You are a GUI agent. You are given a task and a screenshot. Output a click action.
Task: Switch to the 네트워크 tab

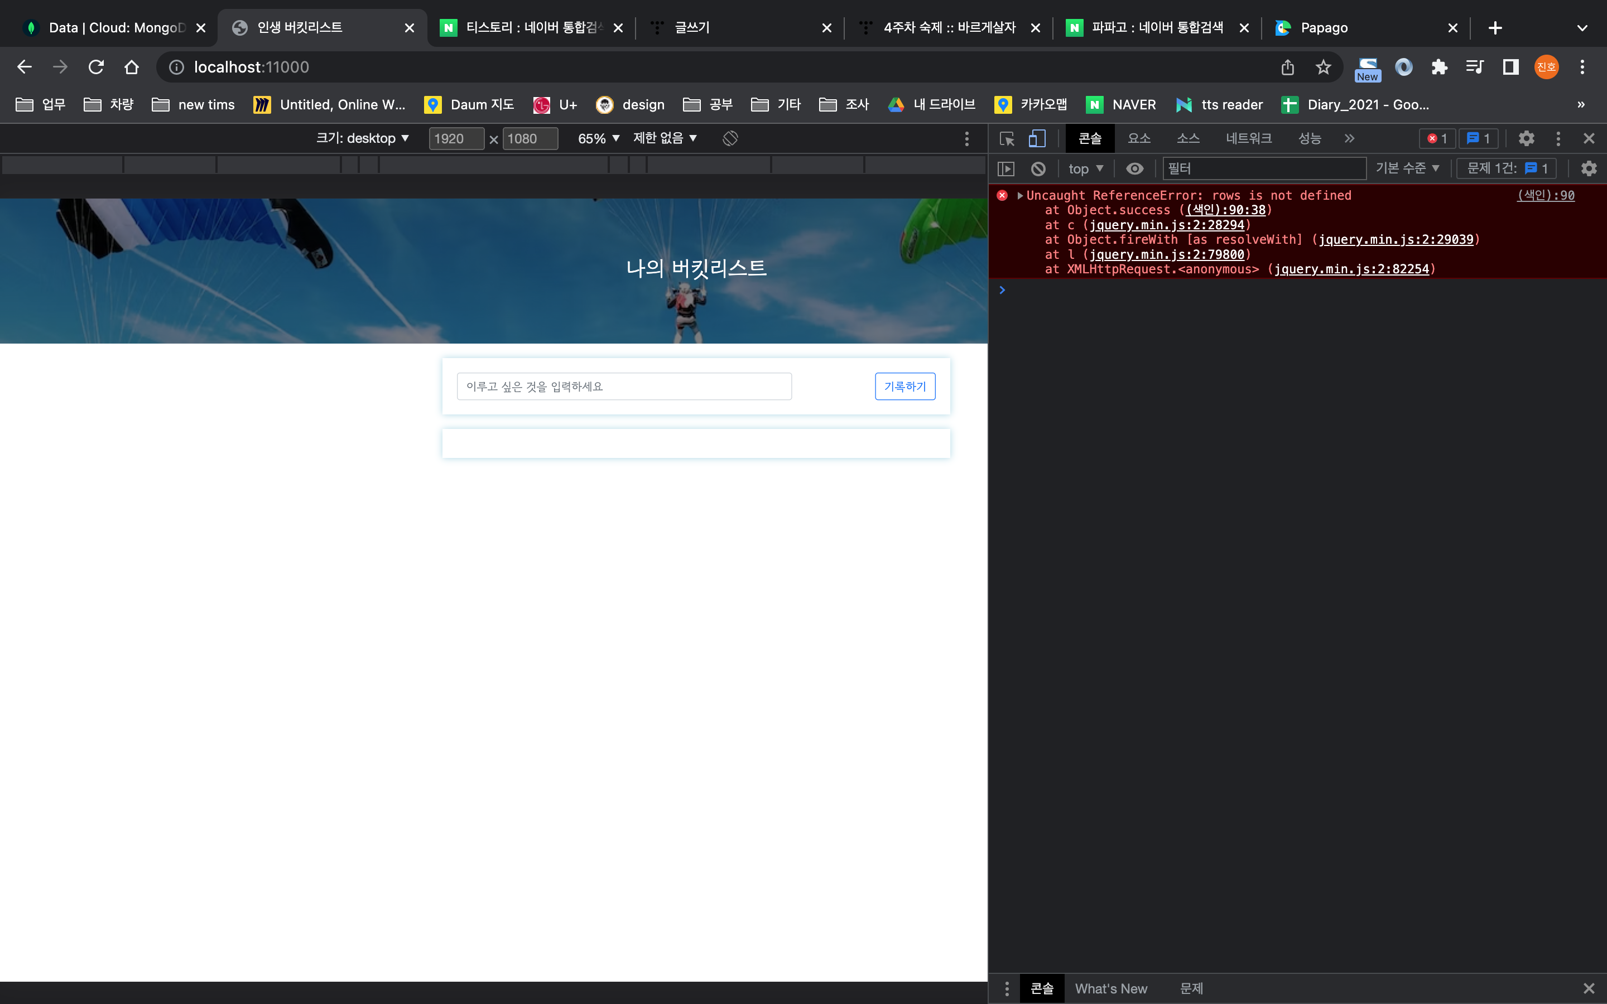(1248, 138)
